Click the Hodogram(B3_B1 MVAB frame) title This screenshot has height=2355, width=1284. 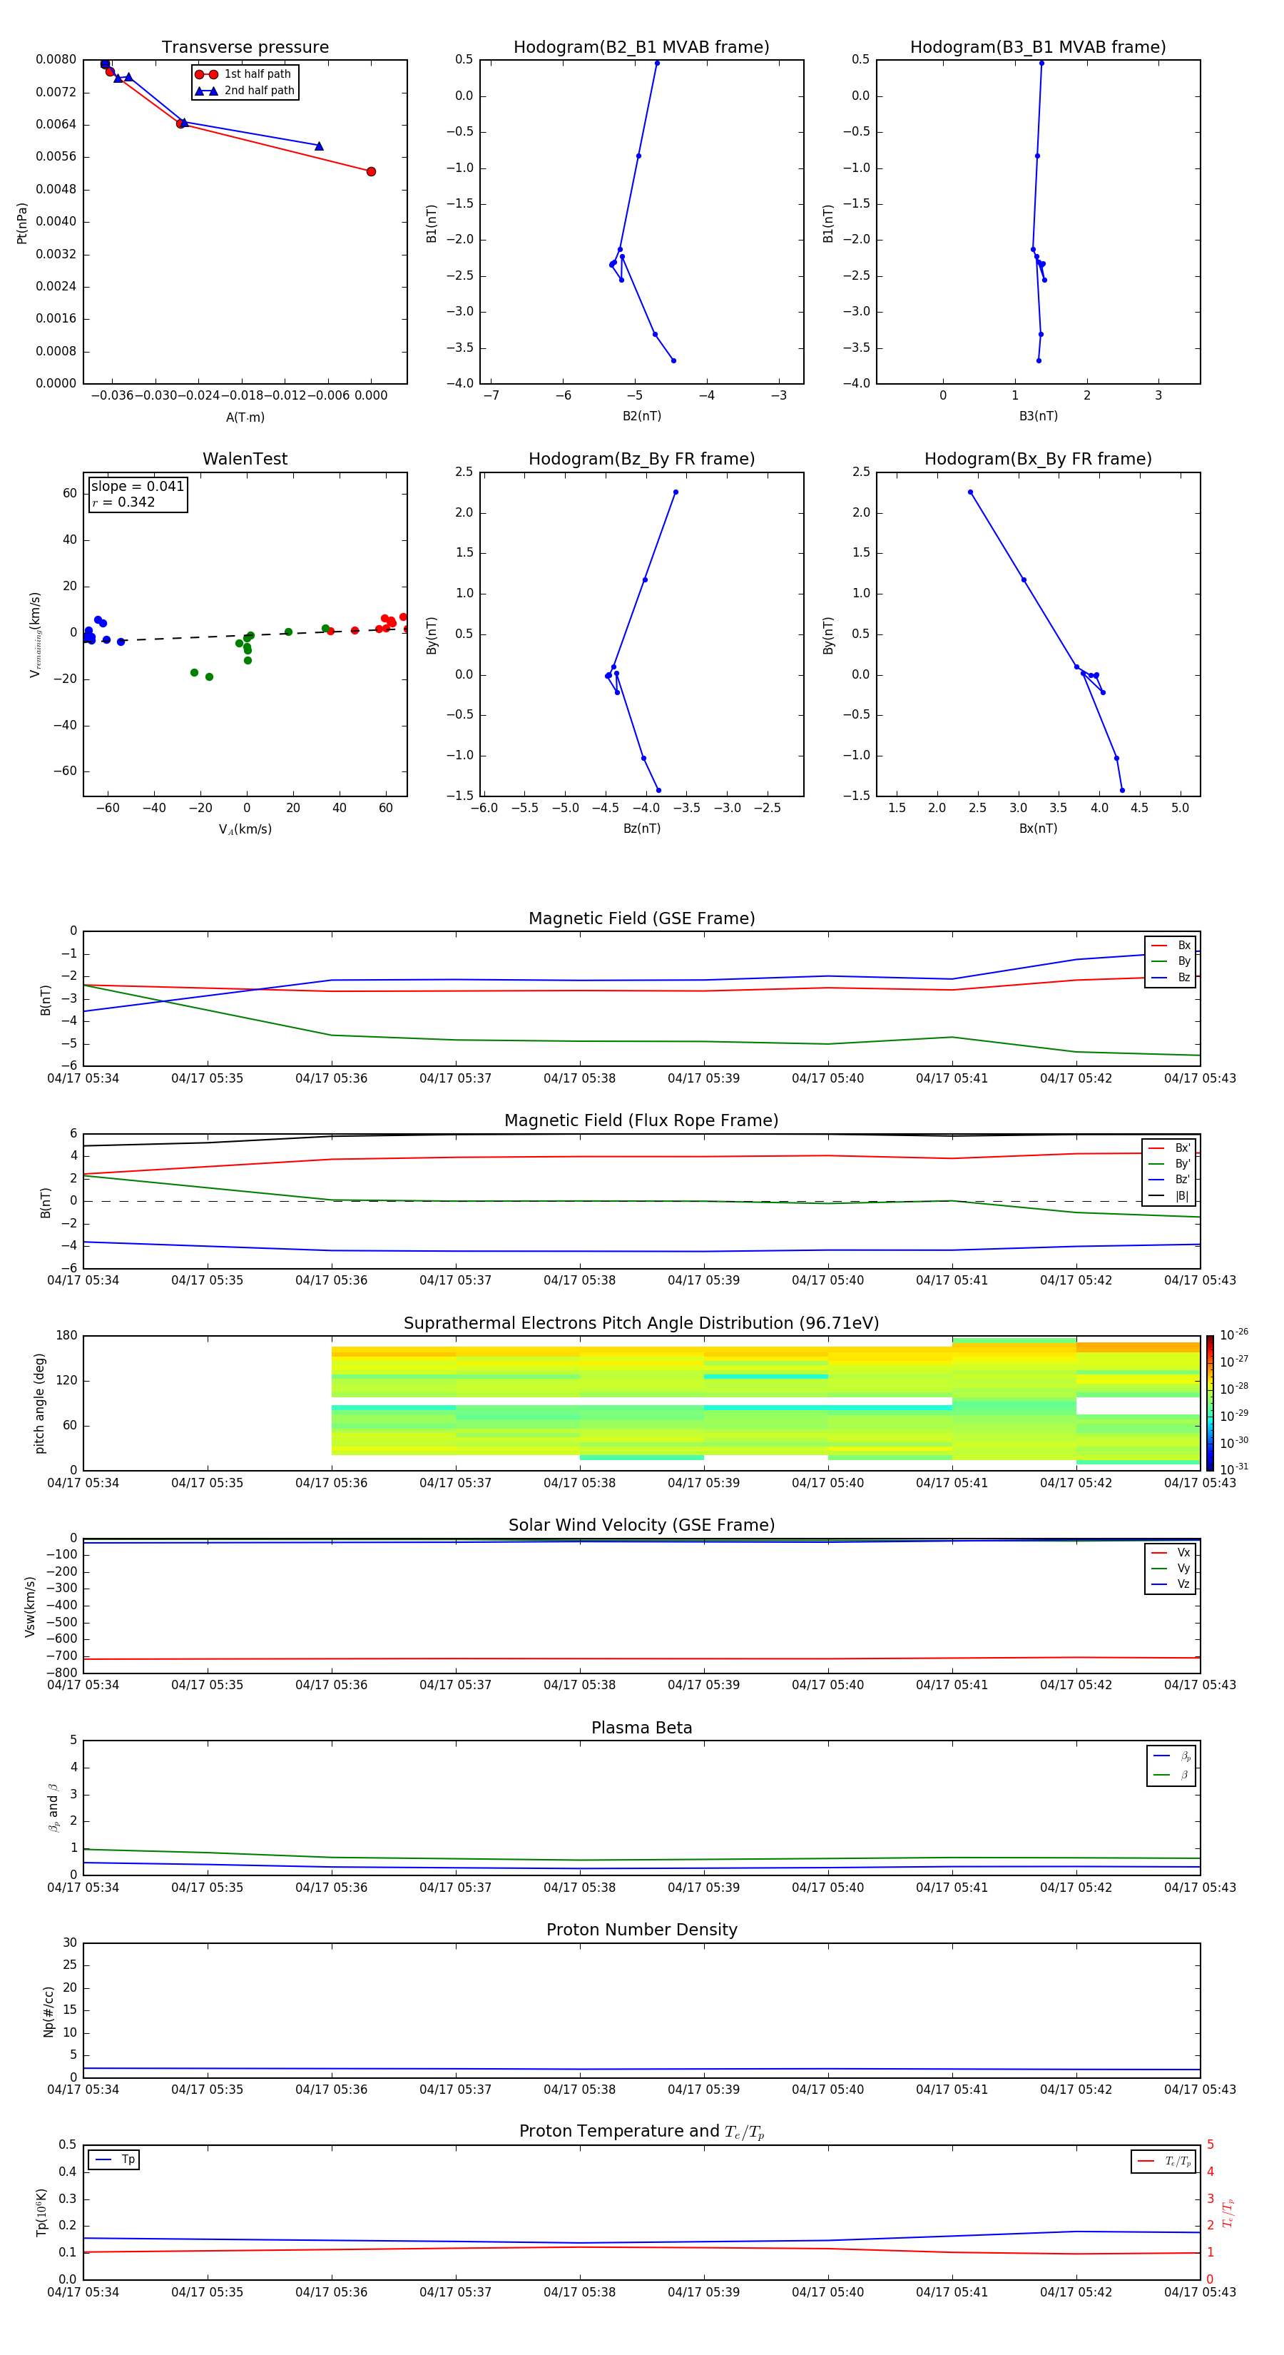[1037, 48]
